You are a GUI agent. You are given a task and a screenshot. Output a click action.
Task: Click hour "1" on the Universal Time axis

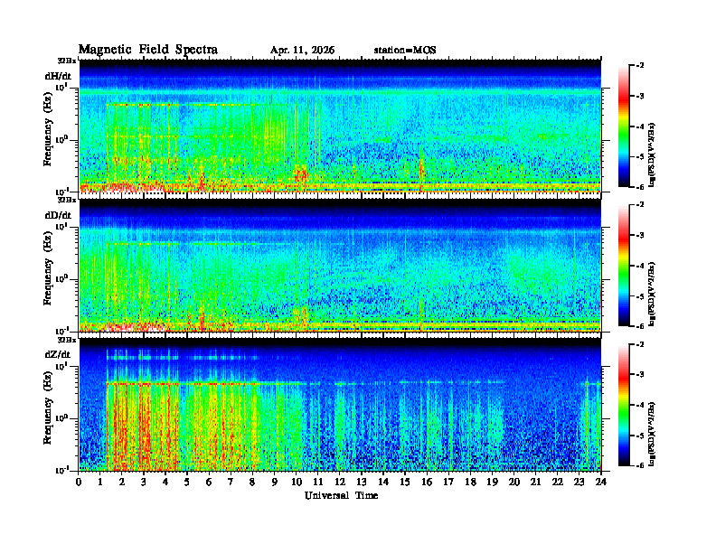[100, 483]
